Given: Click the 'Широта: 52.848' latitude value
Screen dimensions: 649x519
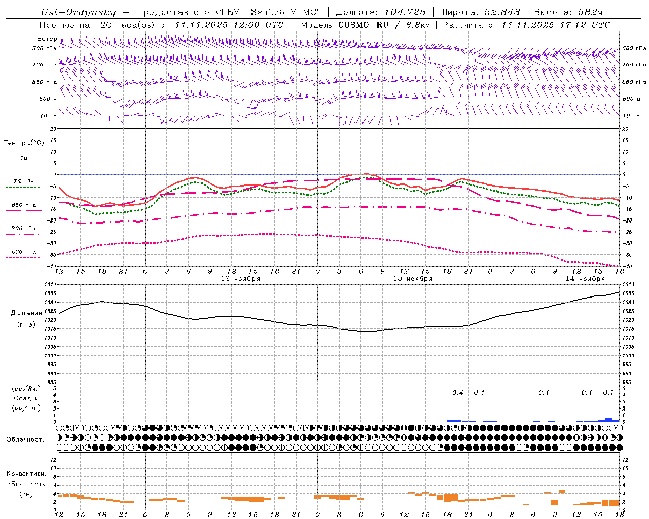Looking at the screenshot, I should tap(480, 12).
